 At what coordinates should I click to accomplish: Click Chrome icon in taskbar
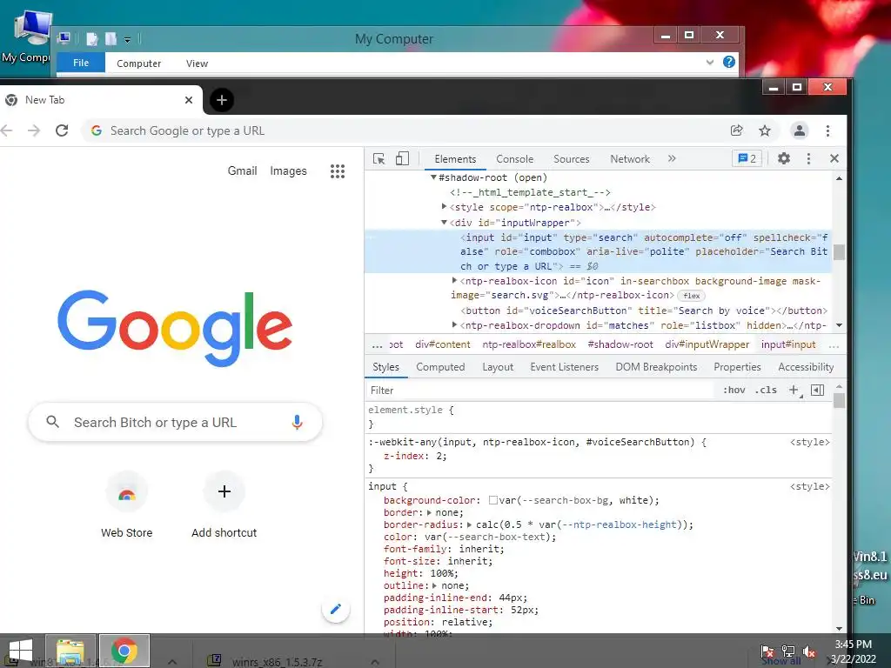[x=124, y=651]
